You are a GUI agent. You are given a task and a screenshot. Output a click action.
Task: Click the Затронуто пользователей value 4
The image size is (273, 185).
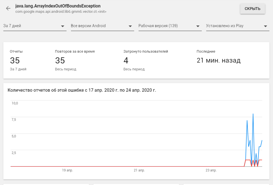(x=126, y=60)
